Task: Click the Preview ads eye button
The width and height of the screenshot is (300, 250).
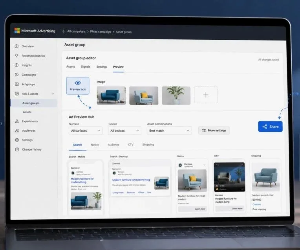Action: pyautogui.click(x=78, y=86)
